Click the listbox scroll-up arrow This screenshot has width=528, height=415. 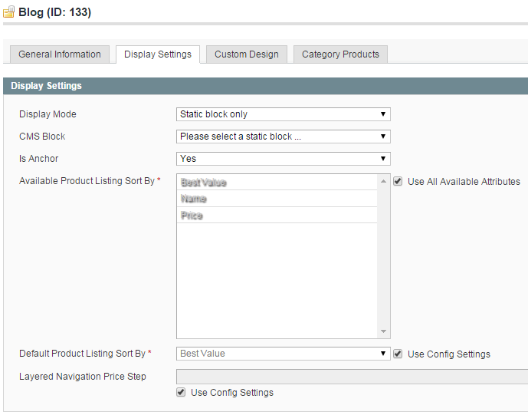(383, 181)
